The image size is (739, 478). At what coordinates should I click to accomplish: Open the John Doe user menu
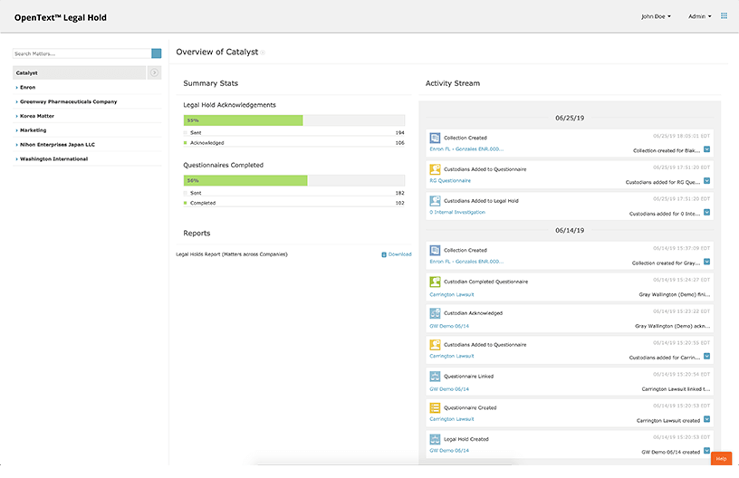pyautogui.click(x=656, y=16)
